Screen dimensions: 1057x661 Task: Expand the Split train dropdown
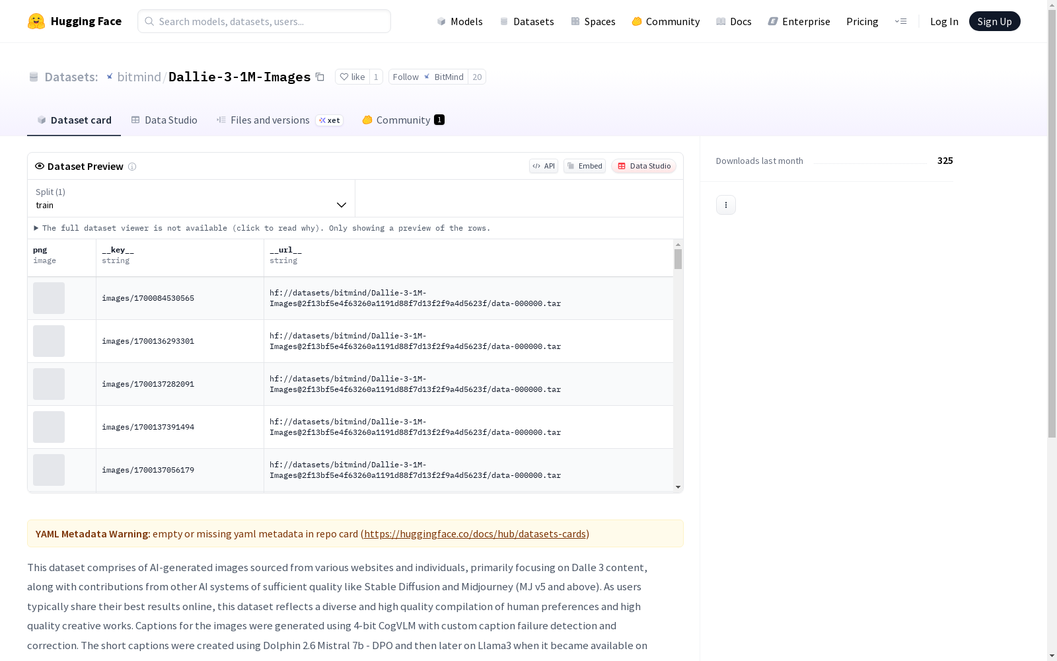[191, 198]
